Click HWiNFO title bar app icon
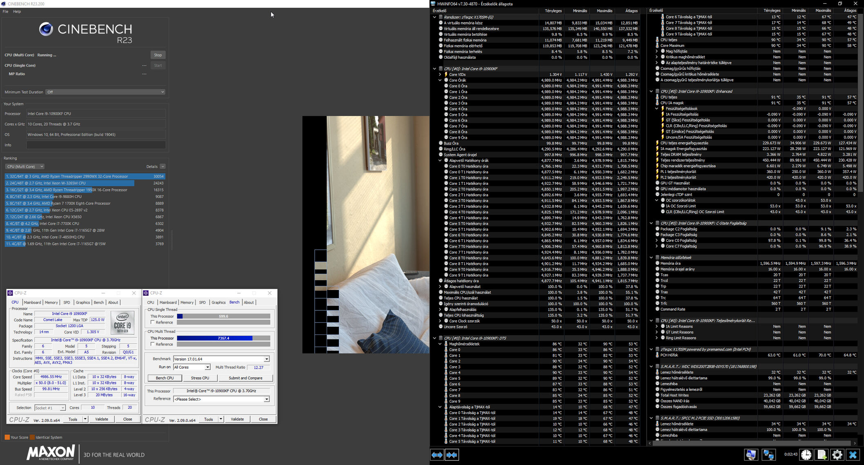The image size is (864, 465). click(433, 4)
